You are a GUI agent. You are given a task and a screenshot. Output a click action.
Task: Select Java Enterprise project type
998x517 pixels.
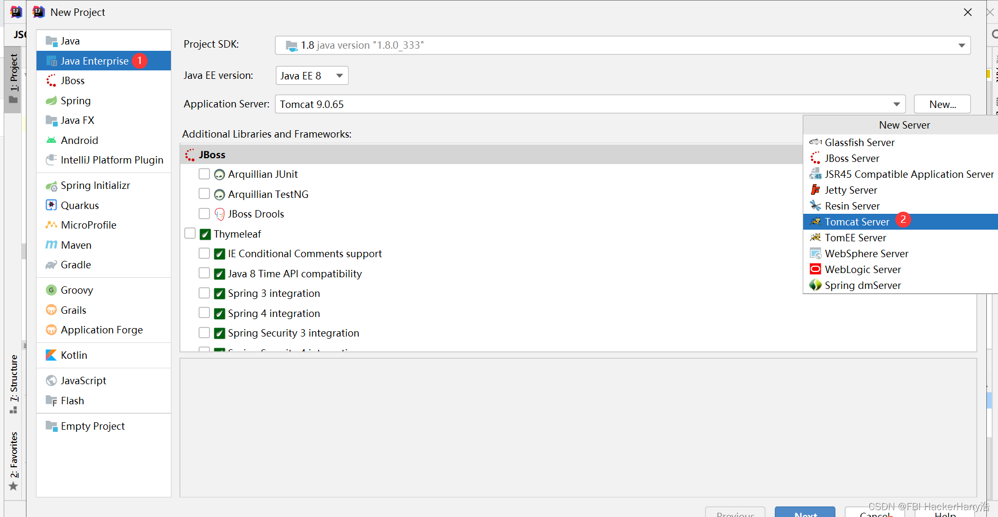pyautogui.click(x=104, y=61)
